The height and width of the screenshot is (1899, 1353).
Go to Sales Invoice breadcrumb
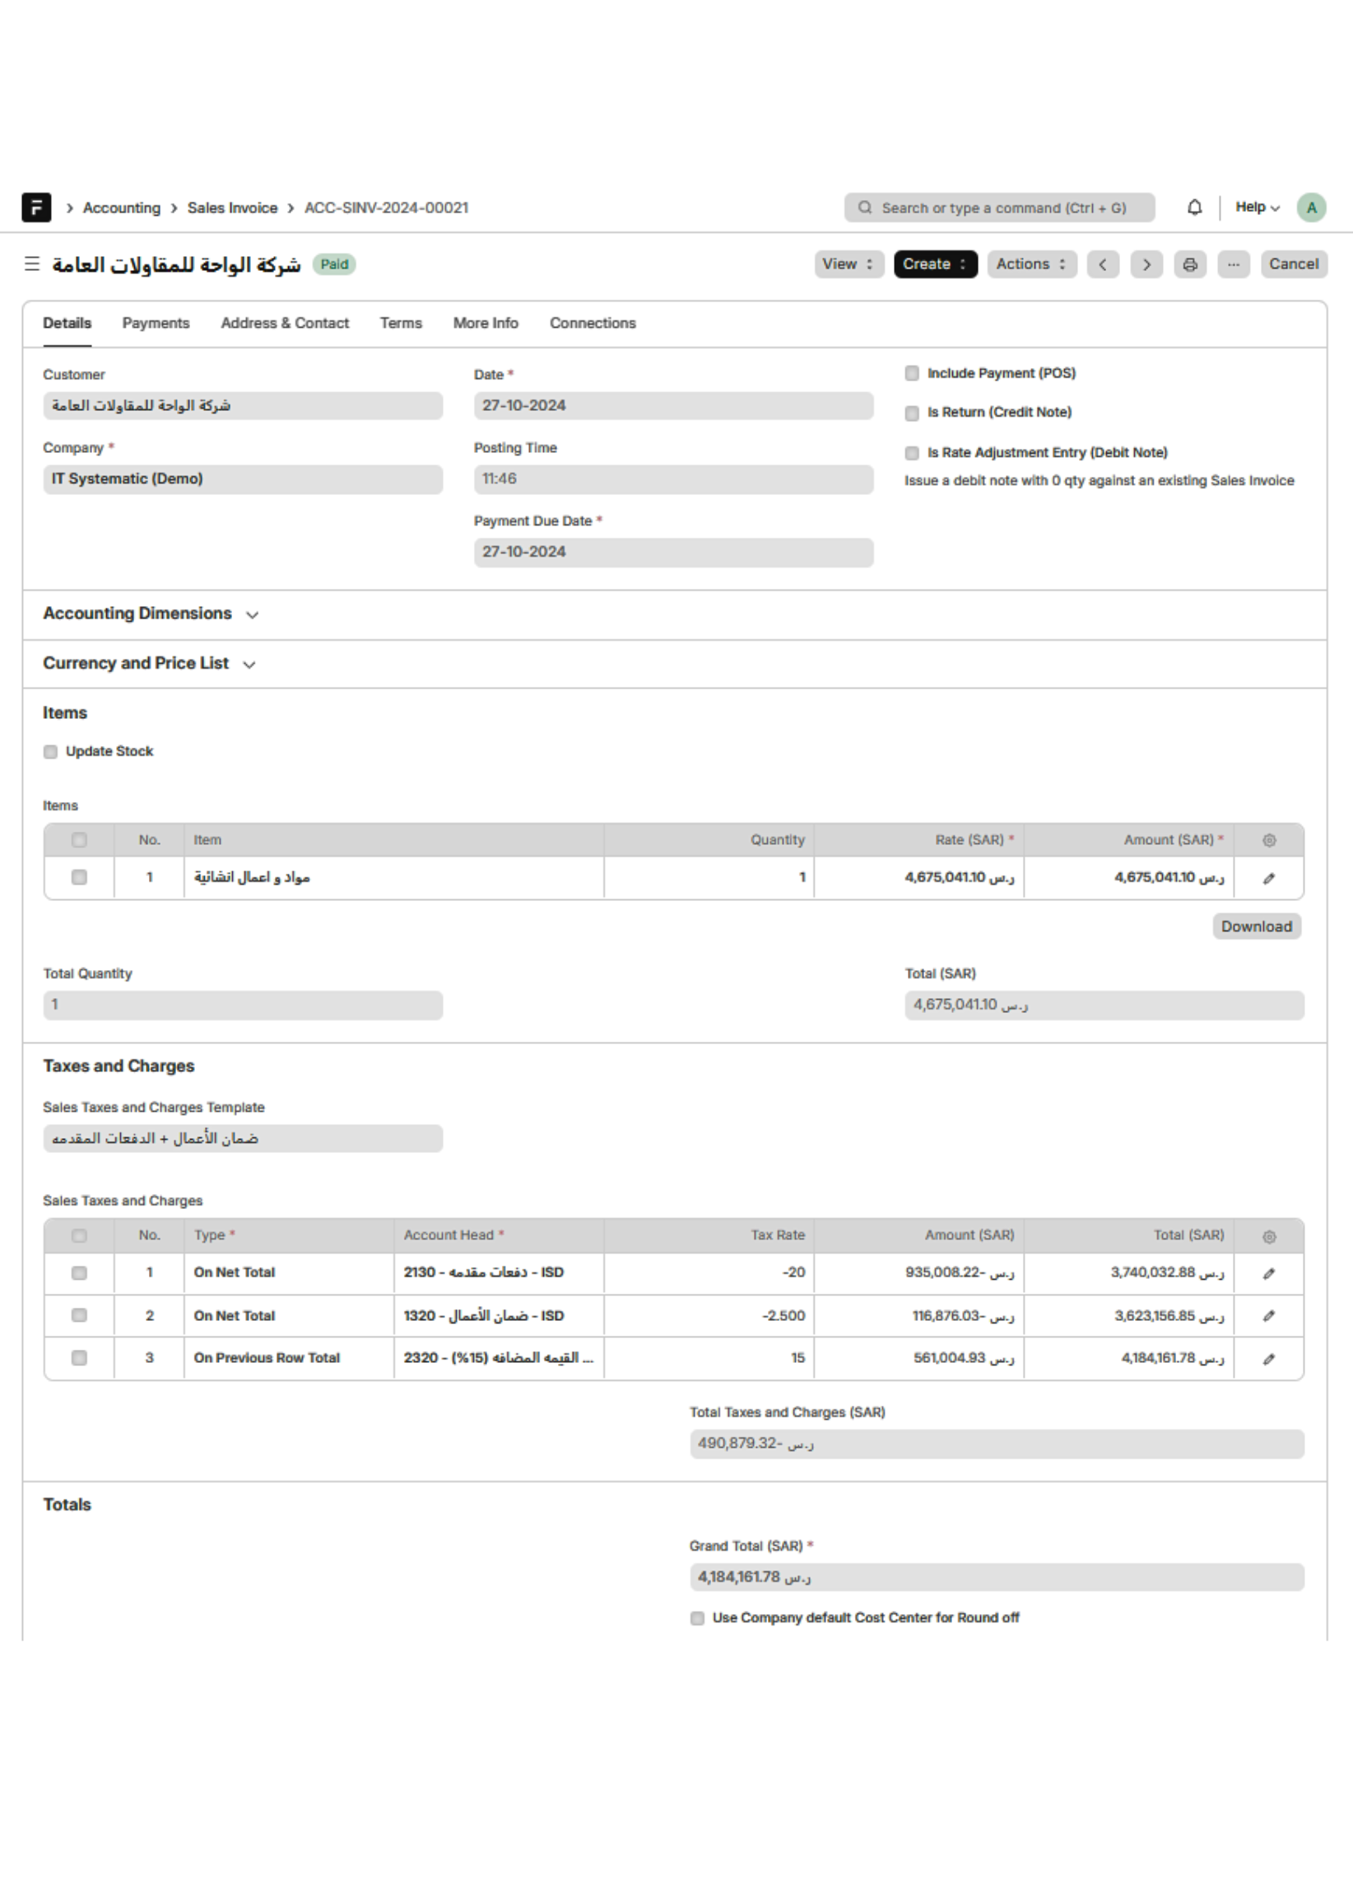click(x=231, y=208)
